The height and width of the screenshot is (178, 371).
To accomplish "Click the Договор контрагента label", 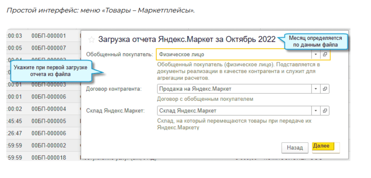I will coord(114,89).
